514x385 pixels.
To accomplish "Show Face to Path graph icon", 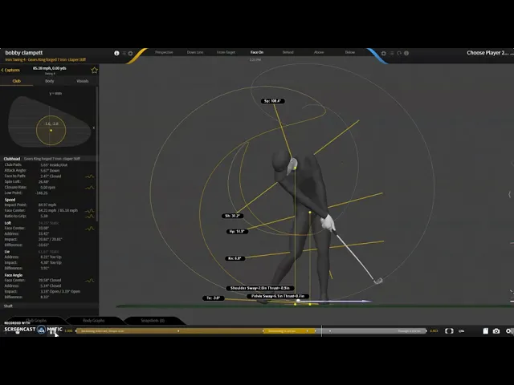I will point(90,176).
